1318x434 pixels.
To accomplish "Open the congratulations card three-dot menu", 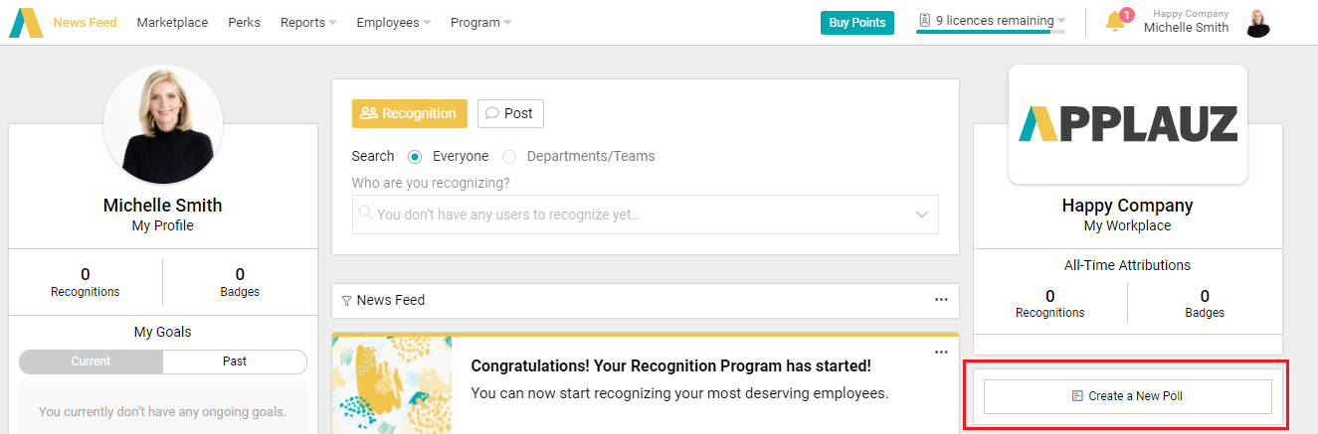I will point(941,352).
